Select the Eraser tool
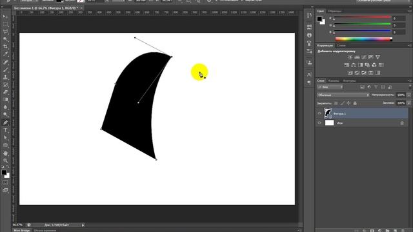413x232 pixels. tap(5, 92)
